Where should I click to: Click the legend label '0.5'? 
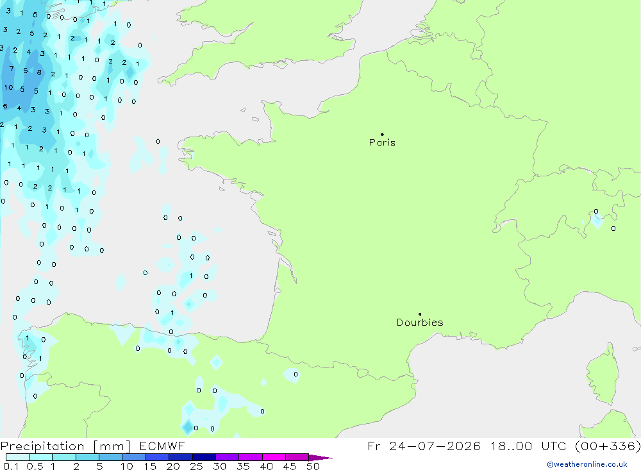[x=35, y=466]
